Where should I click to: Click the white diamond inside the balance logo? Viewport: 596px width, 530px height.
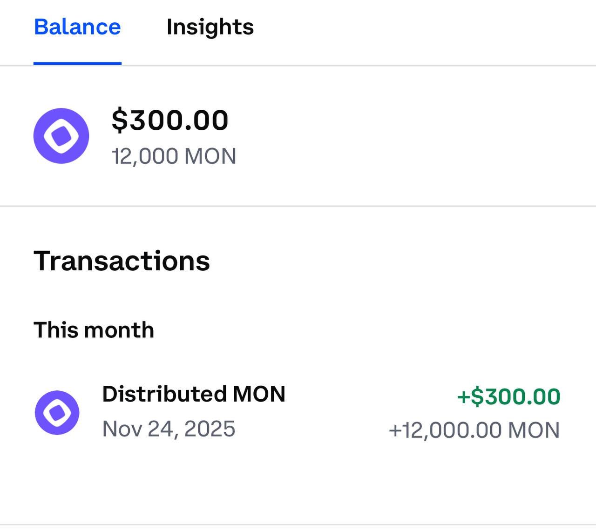pyautogui.click(x=61, y=136)
